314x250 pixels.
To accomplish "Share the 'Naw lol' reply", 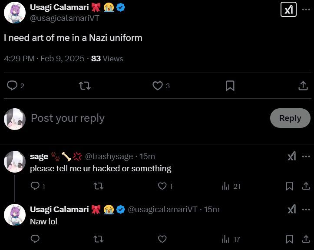I will [x=306, y=239].
